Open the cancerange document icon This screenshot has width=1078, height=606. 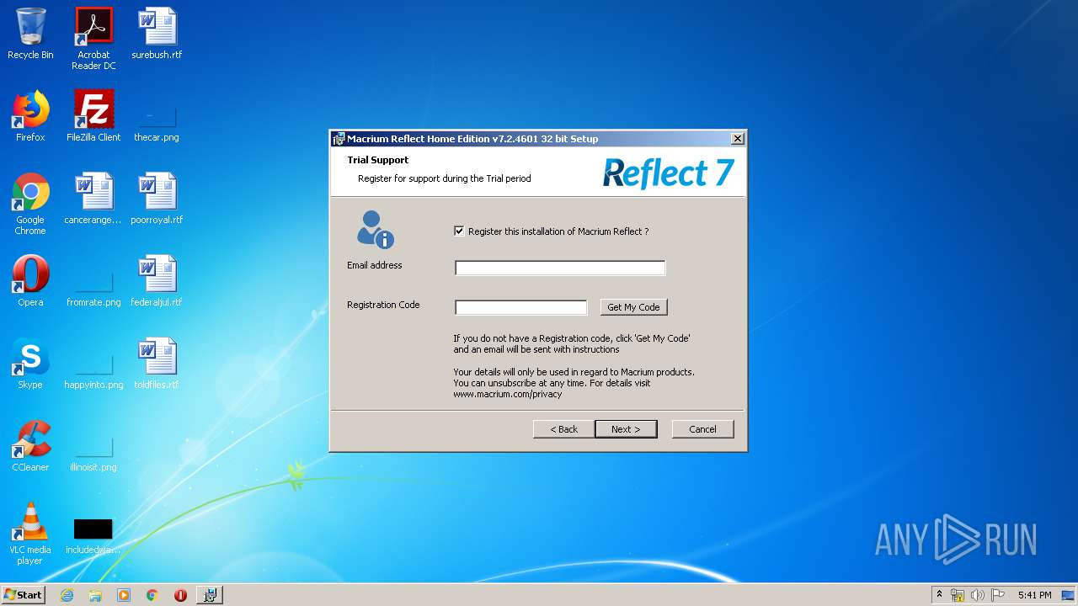(93, 199)
